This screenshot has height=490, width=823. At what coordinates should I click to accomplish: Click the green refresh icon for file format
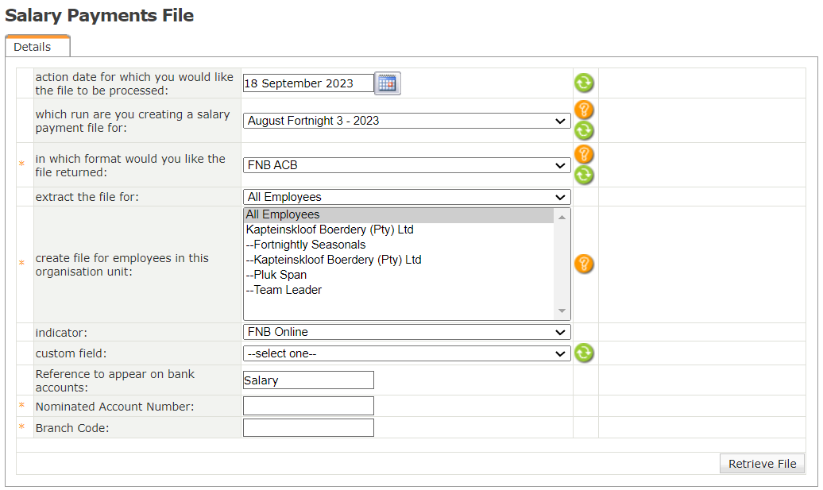(x=584, y=176)
